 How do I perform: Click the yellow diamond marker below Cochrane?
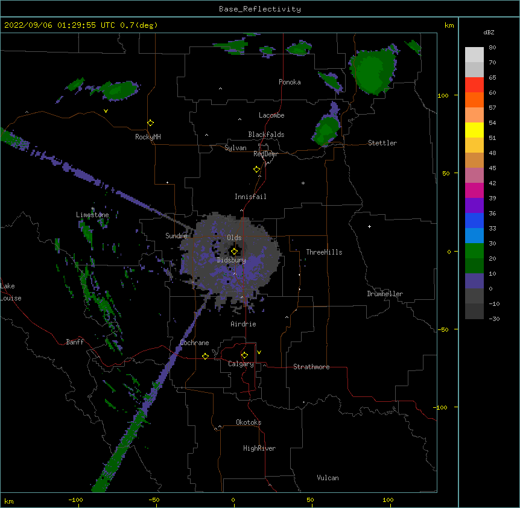[205, 356]
